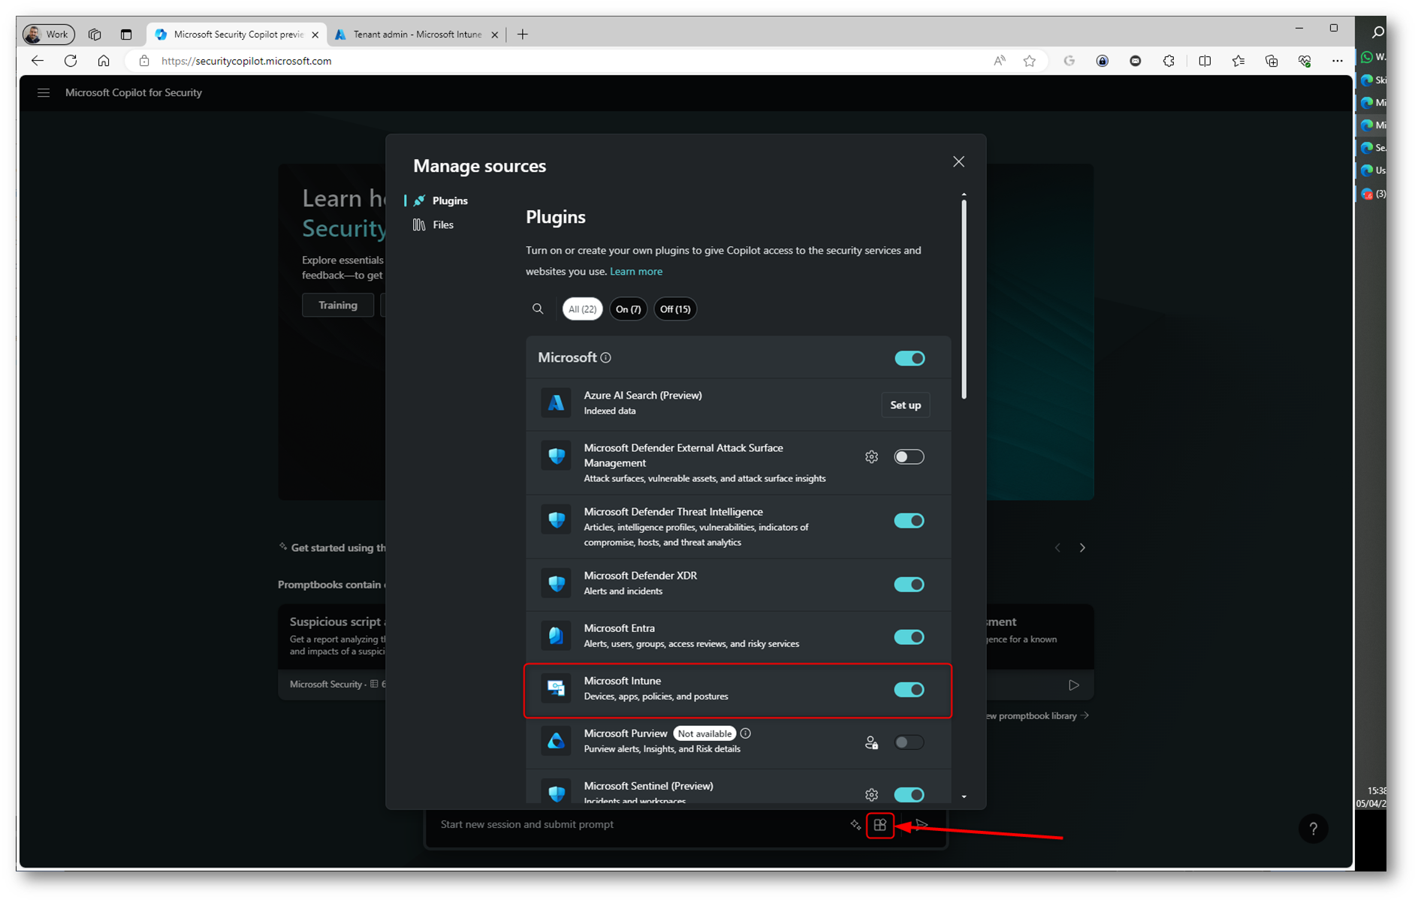Click the Microsoft Entra plugin icon
Image resolution: width=1418 pixels, height=903 pixels.
[556, 636]
